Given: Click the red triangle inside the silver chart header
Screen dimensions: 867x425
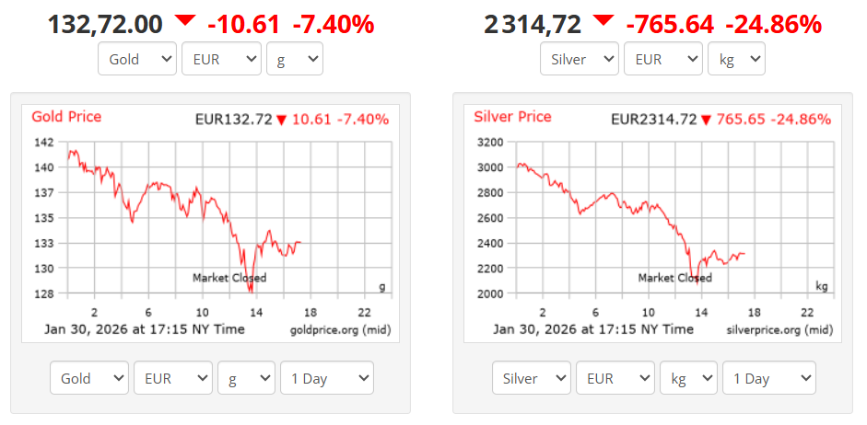Looking at the screenshot, I should 706,120.
